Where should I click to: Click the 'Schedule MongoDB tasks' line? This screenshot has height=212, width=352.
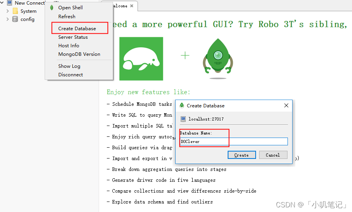[142, 104]
